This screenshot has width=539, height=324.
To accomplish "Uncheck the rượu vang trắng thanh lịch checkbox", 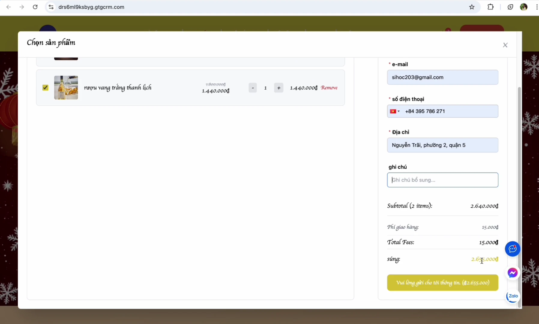I will [45, 88].
